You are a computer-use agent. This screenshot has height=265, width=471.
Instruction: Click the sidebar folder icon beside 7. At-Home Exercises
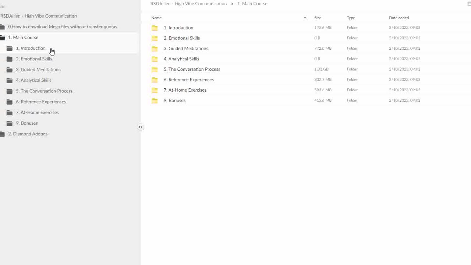[x=10, y=112]
